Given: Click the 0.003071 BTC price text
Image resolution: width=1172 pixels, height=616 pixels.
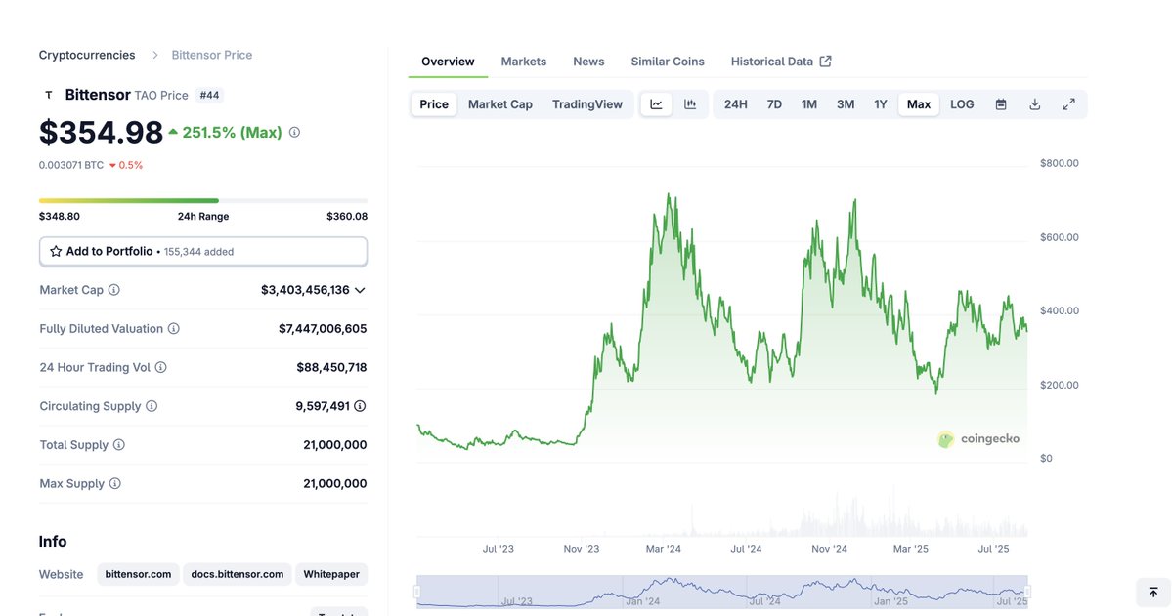Looking at the screenshot, I should (71, 165).
